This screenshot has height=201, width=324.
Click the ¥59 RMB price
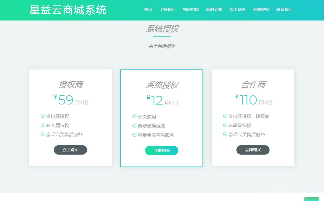[71, 100]
